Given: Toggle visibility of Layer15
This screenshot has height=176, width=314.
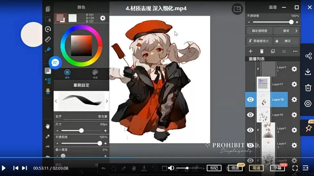Looking at the screenshot, I should tap(250, 115).
